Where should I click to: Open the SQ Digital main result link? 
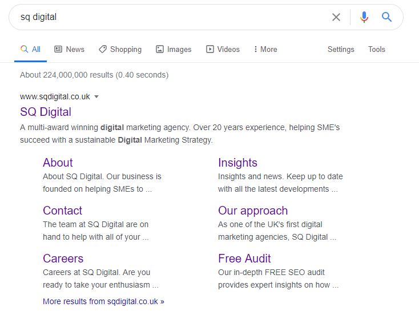click(46, 112)
